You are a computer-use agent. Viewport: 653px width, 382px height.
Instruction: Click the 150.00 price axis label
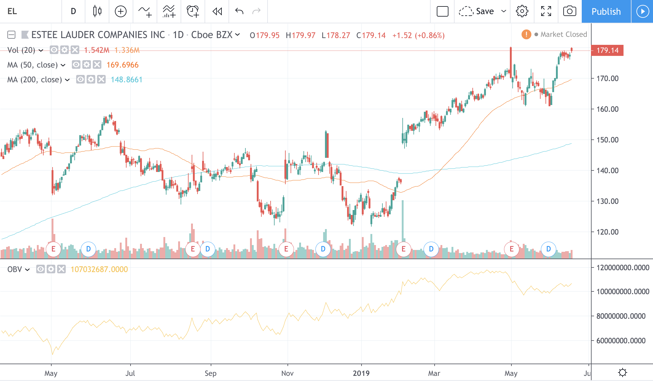tap(607, 140)
